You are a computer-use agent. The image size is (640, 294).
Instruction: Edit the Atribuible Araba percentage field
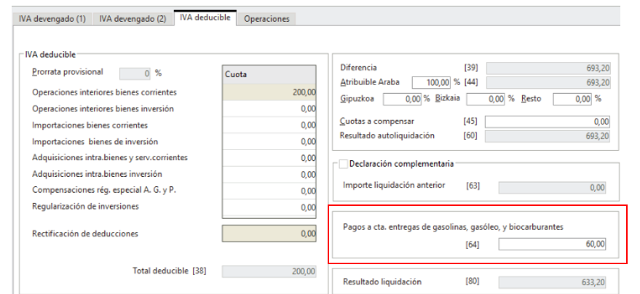pos(432,82)
